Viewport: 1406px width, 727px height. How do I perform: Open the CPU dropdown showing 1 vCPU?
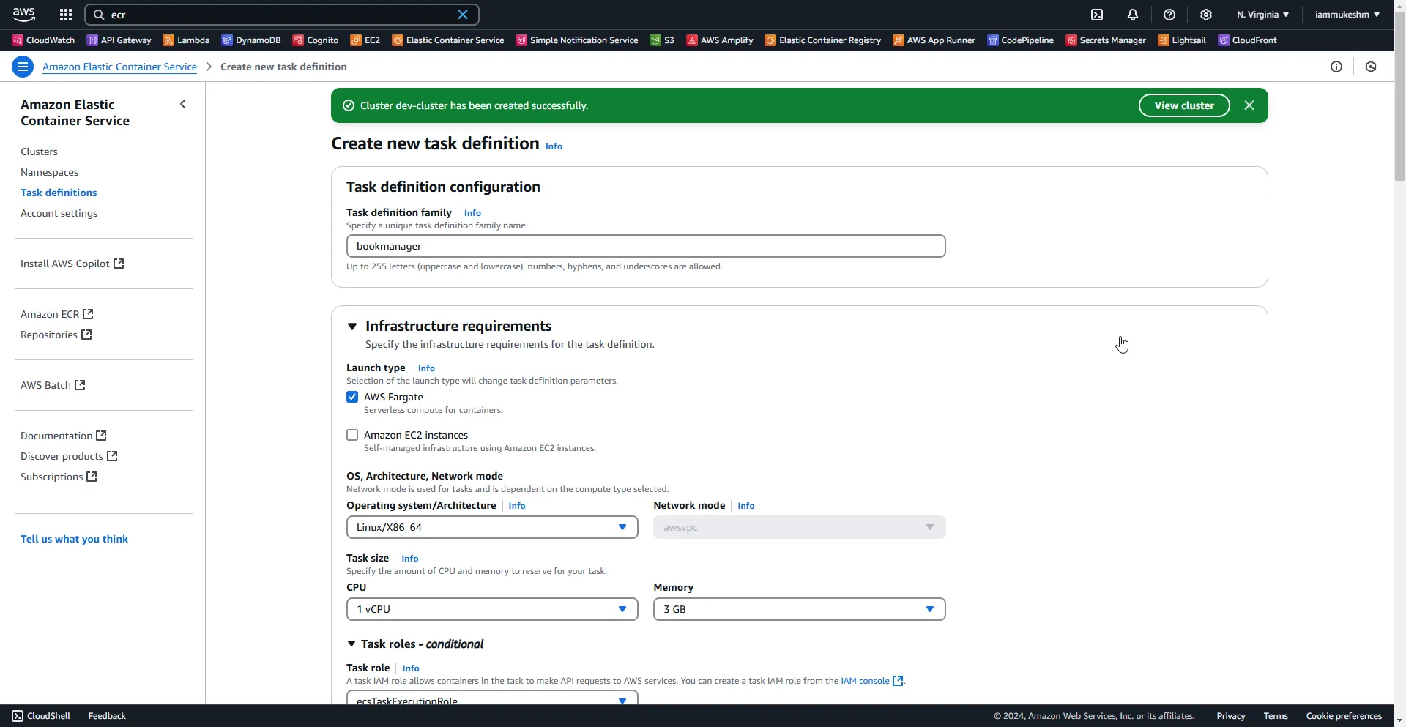491,608
